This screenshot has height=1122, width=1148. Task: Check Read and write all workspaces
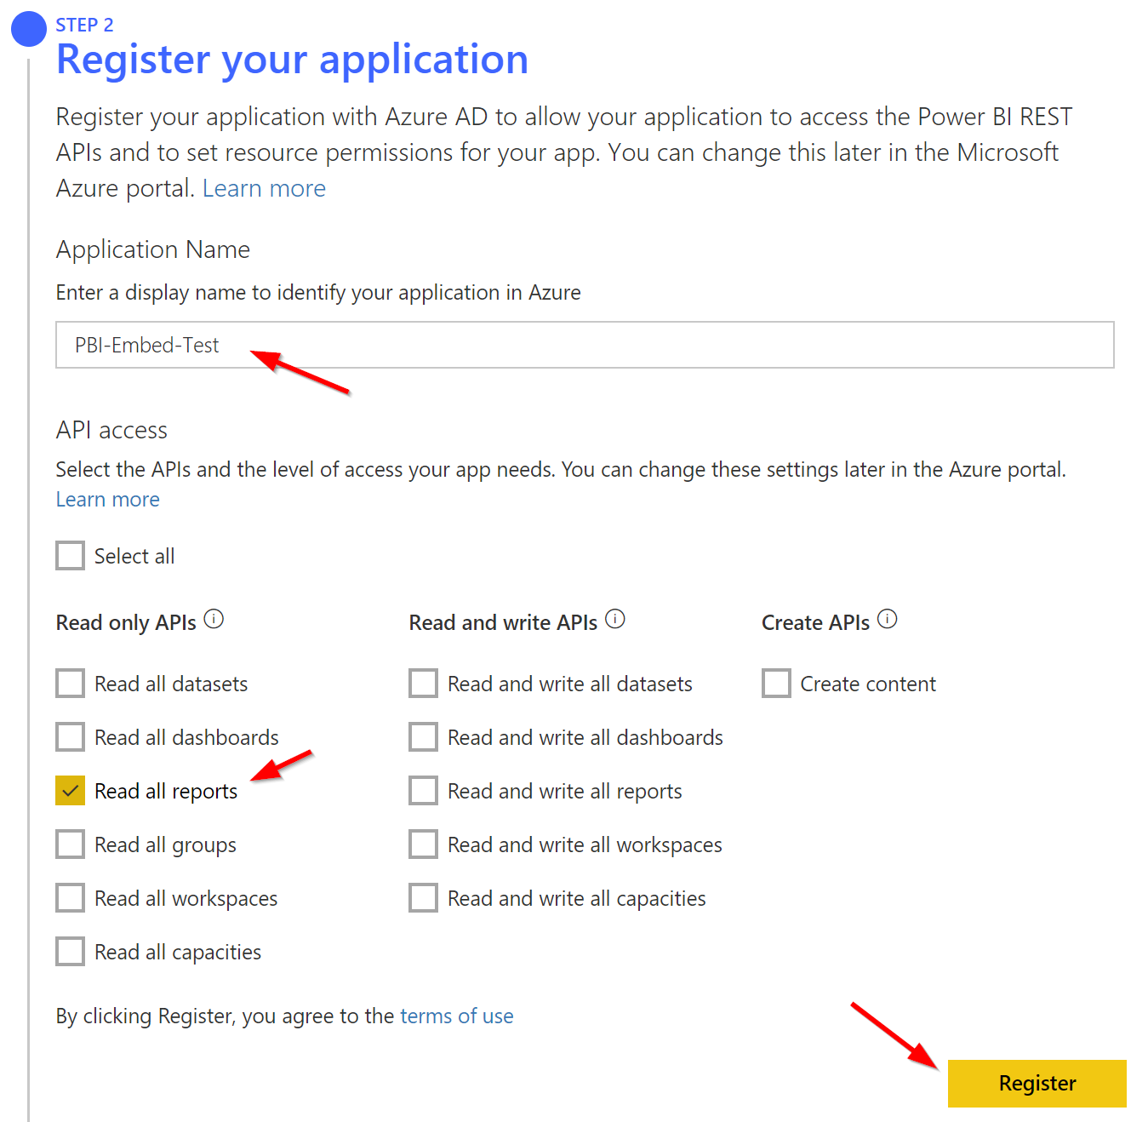coord(424,844)
